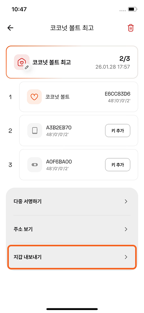Viewport: 144px width, 313px height.
Task: Tap the home indicator bar at bottom
Action: [72, 309]
